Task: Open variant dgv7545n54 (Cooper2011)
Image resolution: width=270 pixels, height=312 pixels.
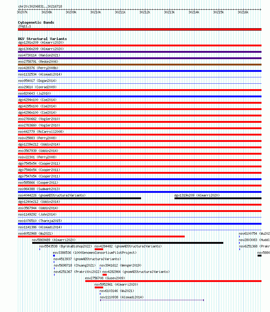Action: (x=39, y=163)
